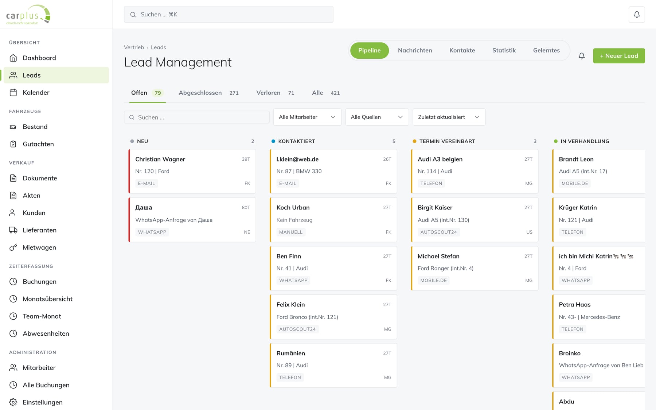Screen dimensions: 656x410
Task: Open notifications bell in top bar
Action: (x=637, y=15)
